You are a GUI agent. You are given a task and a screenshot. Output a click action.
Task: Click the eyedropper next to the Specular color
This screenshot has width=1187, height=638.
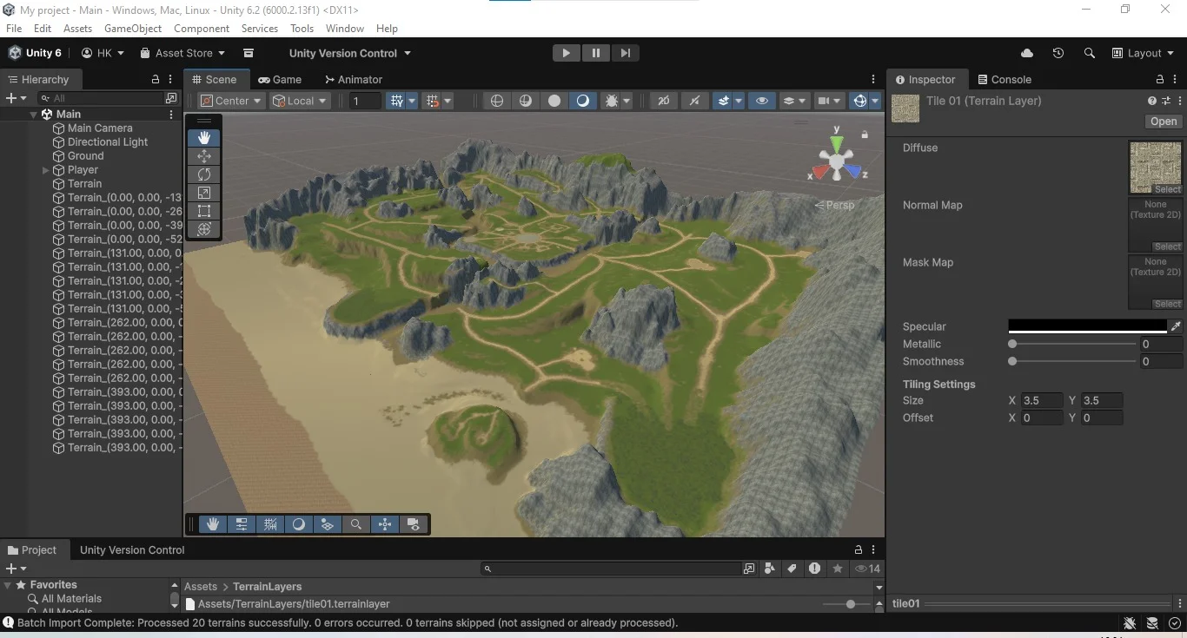point(1175,326)
